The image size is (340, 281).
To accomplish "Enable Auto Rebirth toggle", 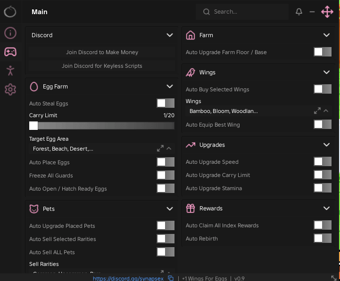I will [323, 239].
